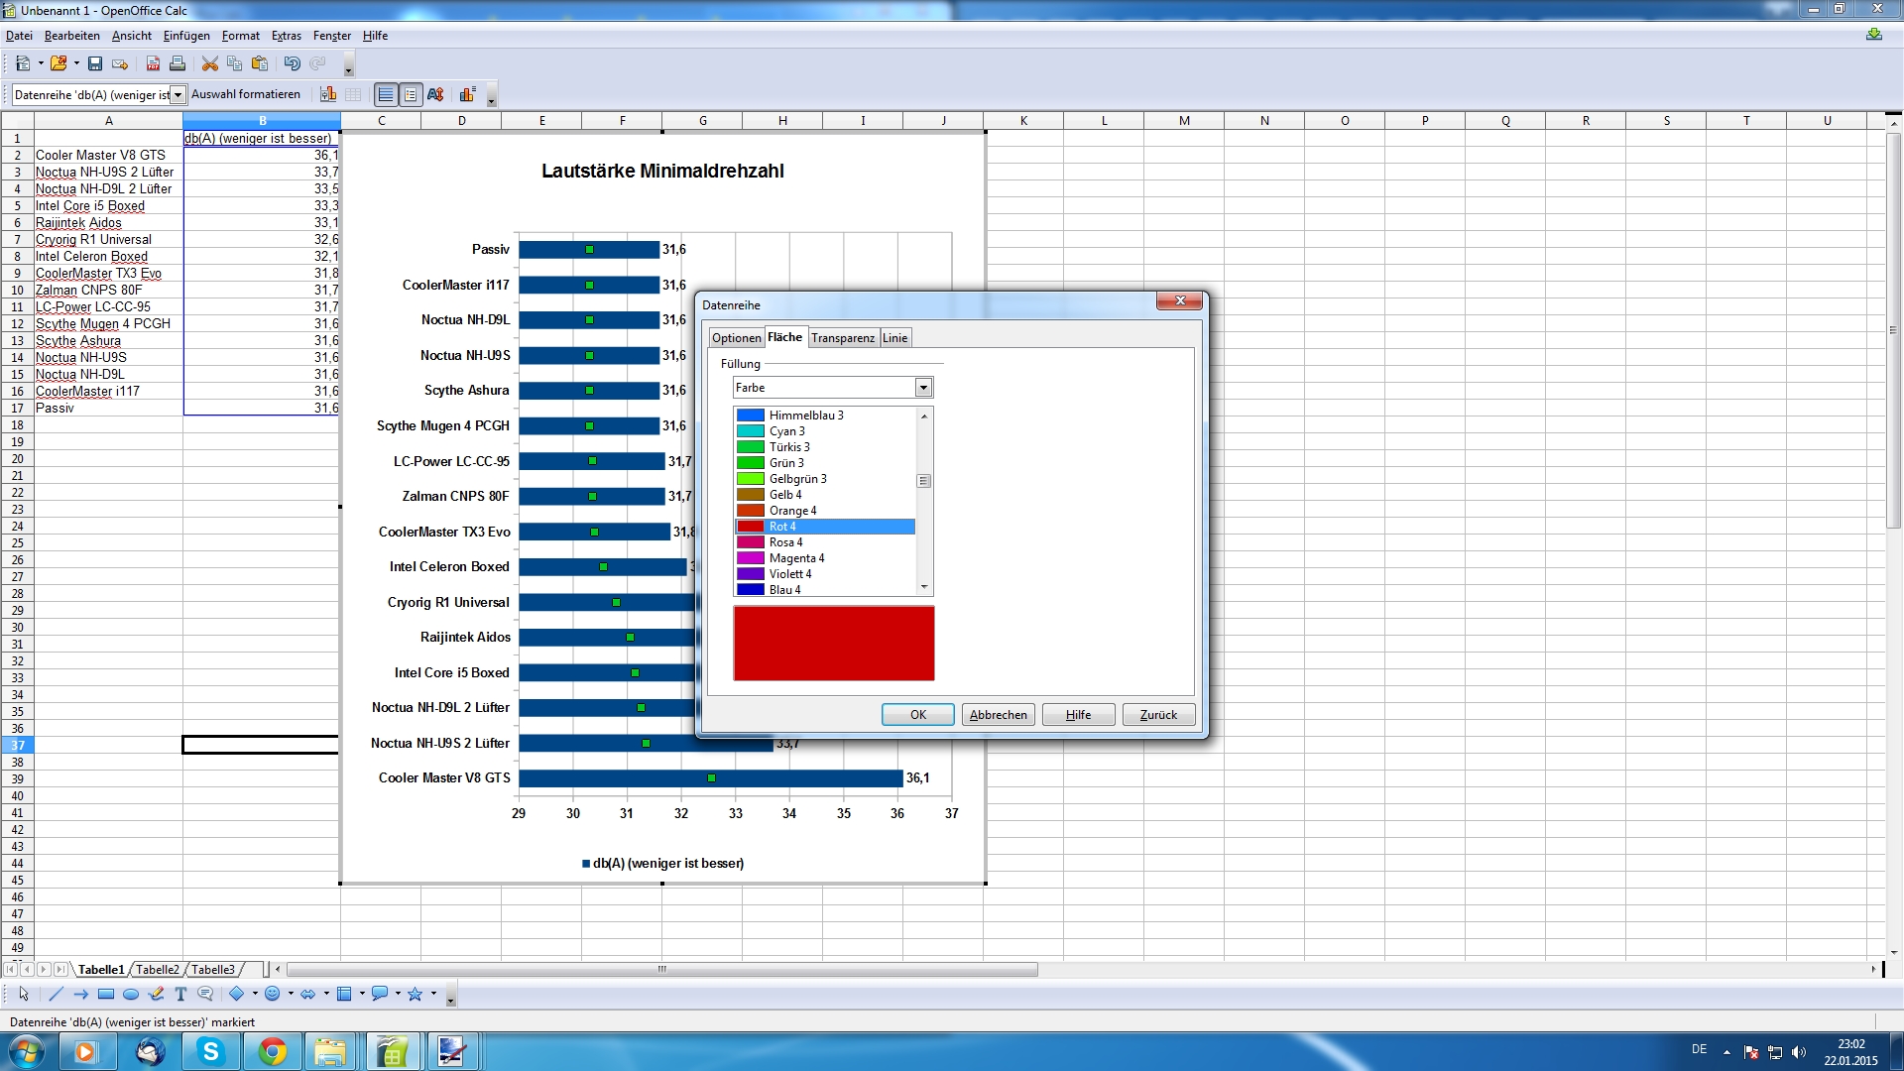Viewport: 1904px width, 1071px height.
Task: Click Auswahl formatieren in toolbar
Action: [x=246, y=94]
